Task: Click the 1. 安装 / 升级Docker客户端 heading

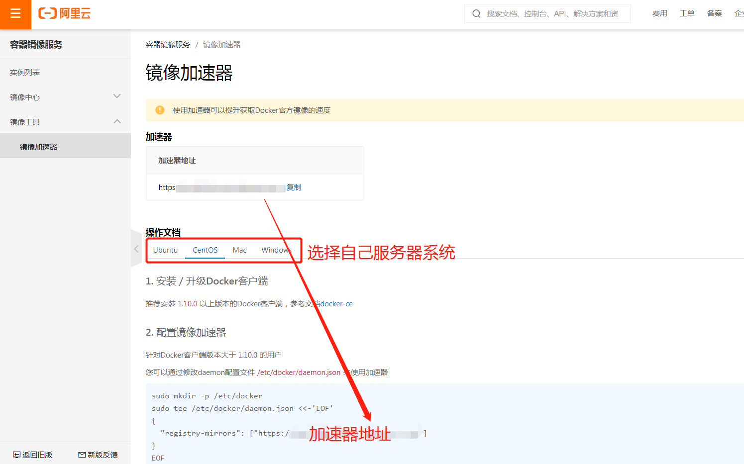Action: point(207,281)
